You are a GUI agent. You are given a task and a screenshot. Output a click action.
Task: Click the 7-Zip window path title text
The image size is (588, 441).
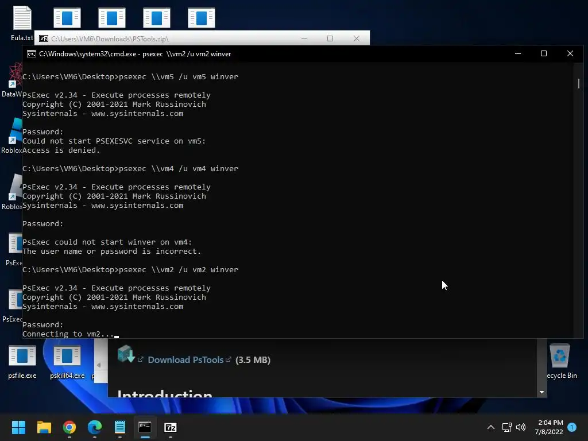(x=110, y=38)
